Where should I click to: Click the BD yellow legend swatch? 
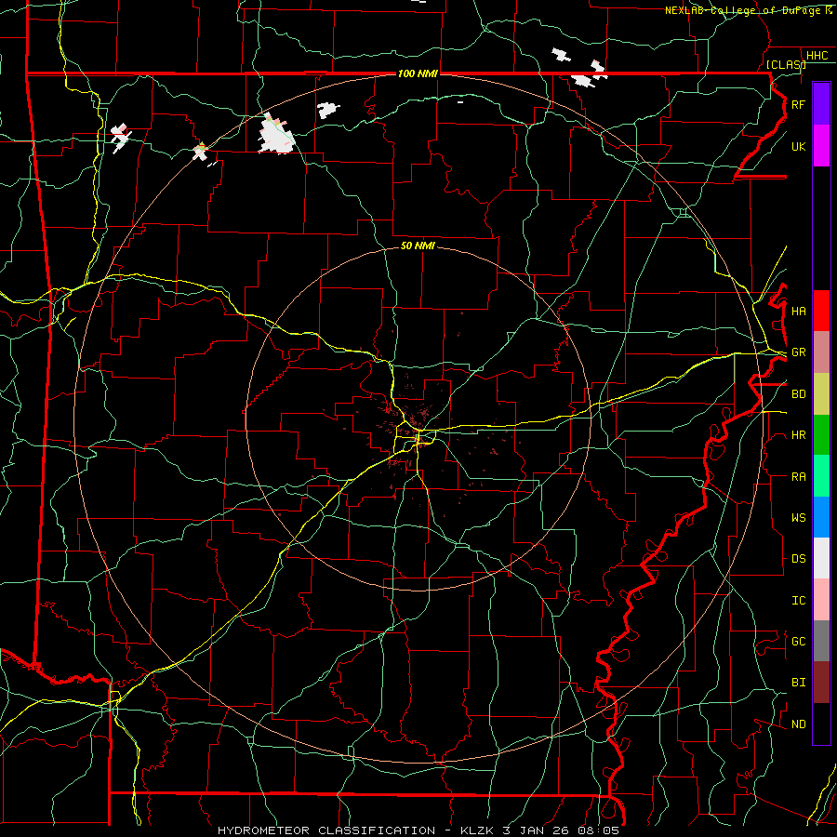[x=821, y=393]
